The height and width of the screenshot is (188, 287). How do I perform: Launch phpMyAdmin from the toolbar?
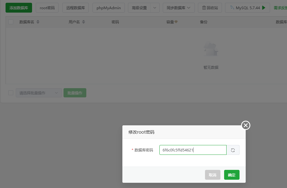(x=109, y=8)
